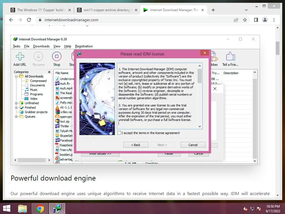Check the accept license terms checkbox

click(119, 133)
